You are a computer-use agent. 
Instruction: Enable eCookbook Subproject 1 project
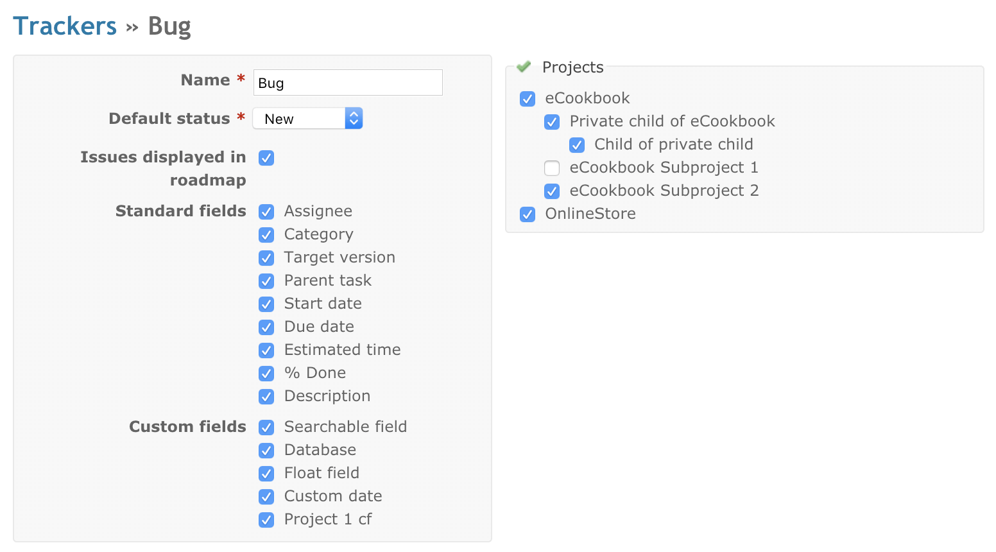point(552,168)
